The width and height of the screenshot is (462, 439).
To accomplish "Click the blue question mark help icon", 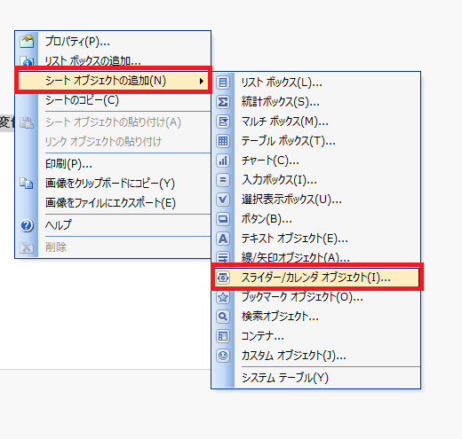I will (27, 225).
